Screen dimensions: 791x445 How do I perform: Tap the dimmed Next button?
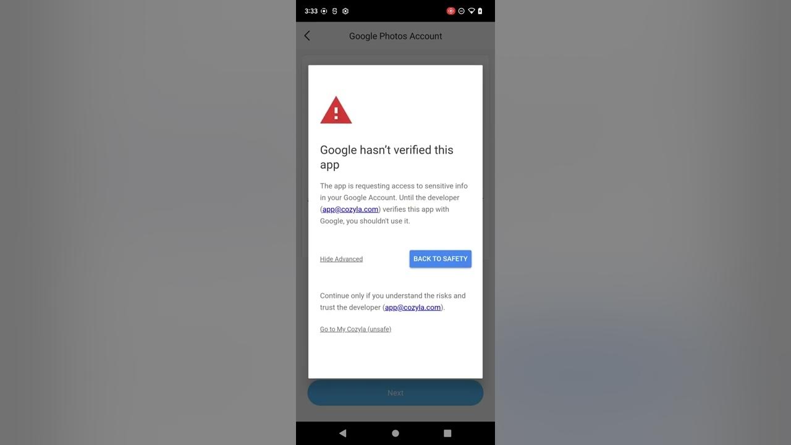[x=395, y=392]
